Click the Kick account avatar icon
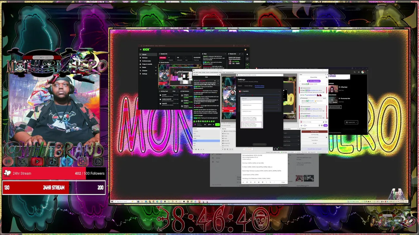This screenshot has width=419, height=235. click(x=246, y=50)
